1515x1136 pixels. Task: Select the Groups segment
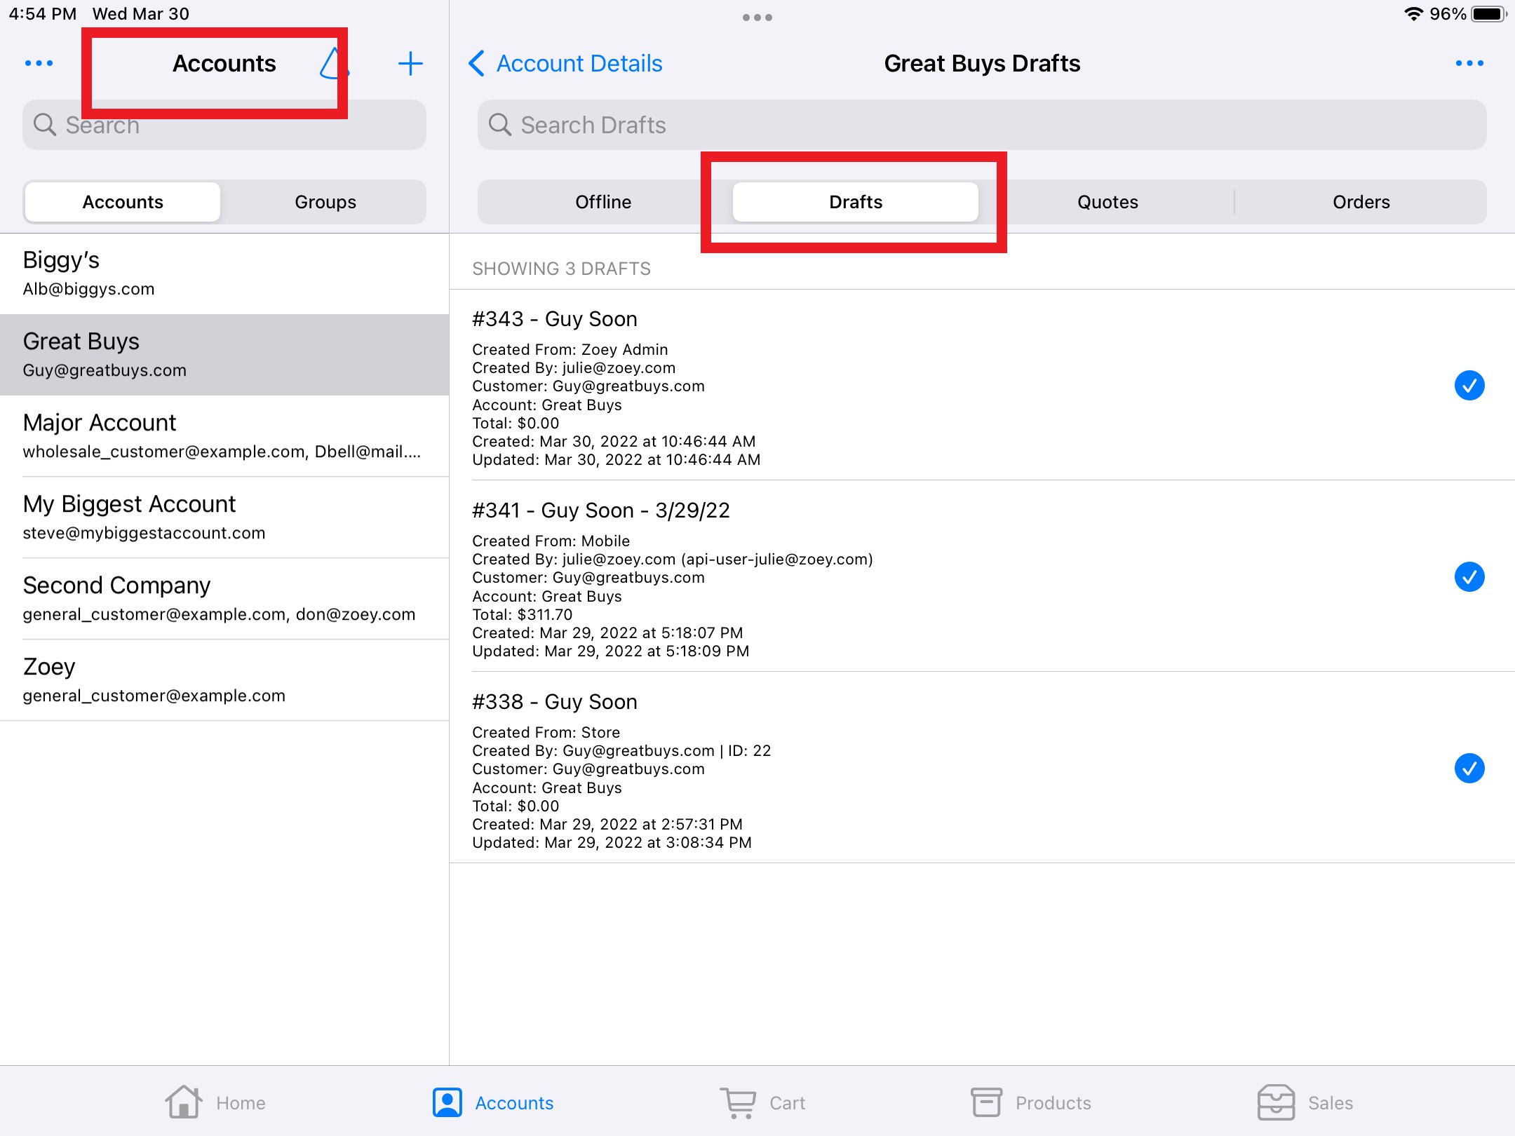325,202
